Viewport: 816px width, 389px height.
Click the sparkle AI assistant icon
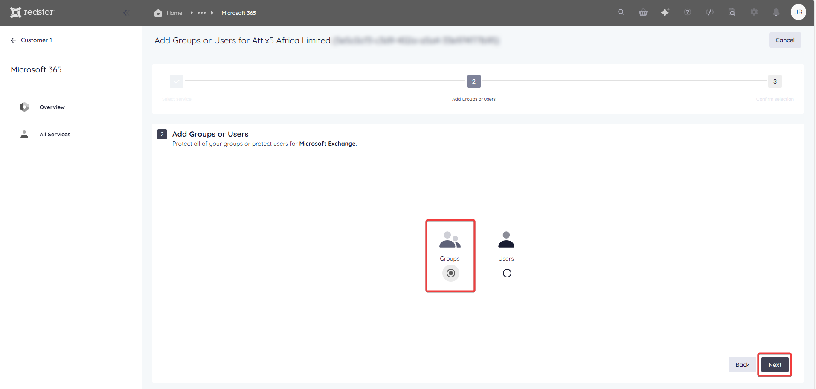tap(665, 12)
